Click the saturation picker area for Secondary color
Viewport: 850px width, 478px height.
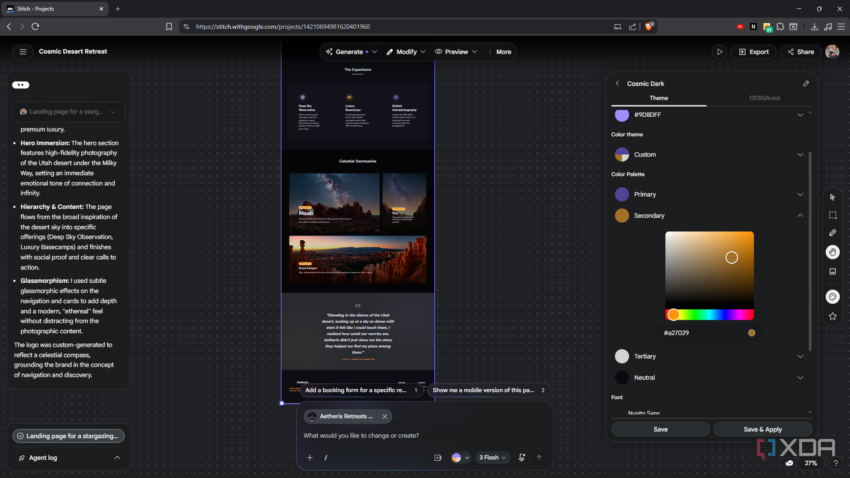[x=710, y=270]
